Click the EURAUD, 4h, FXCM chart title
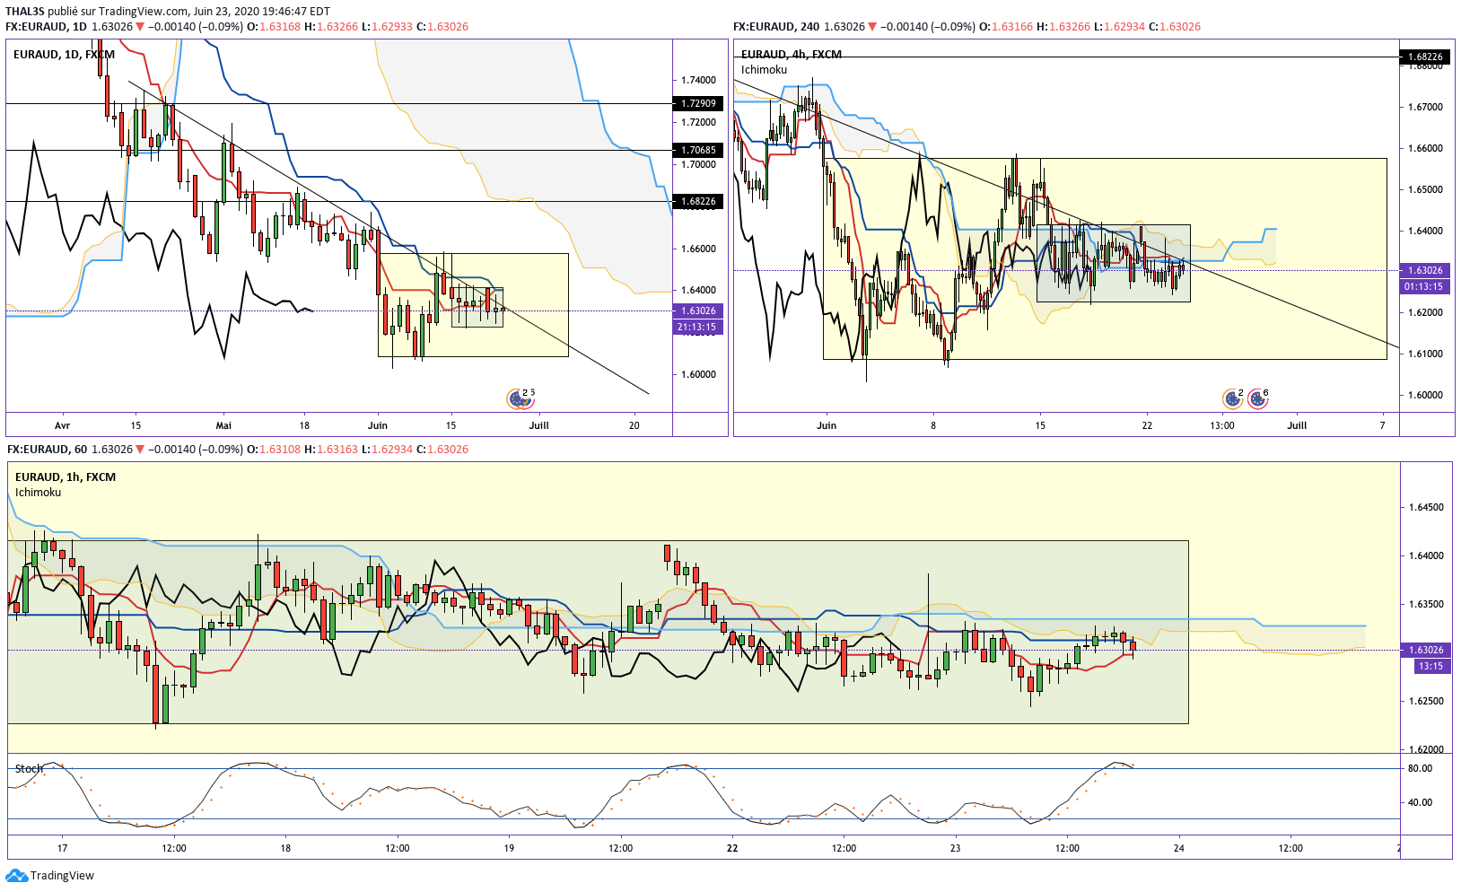The height and width of the screenshot is (892, 1461). [x=792, y=55]
